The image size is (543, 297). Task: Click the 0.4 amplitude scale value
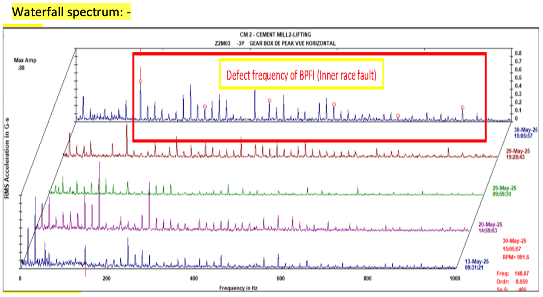(519, 86)
